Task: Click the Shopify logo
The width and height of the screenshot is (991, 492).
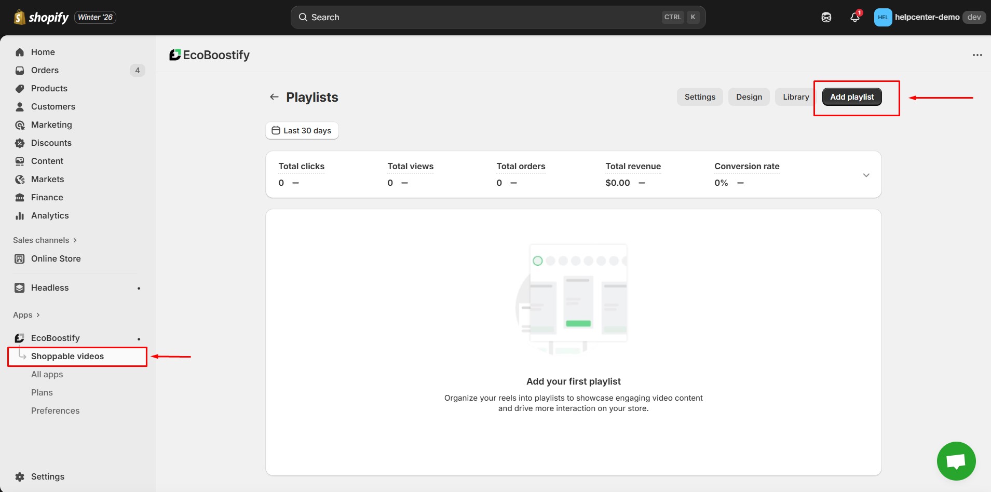Action: click(41, 17)
